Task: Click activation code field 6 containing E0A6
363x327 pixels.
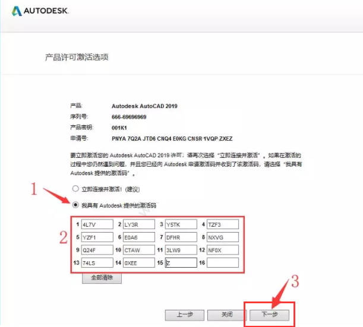Action: coord(139,237)
